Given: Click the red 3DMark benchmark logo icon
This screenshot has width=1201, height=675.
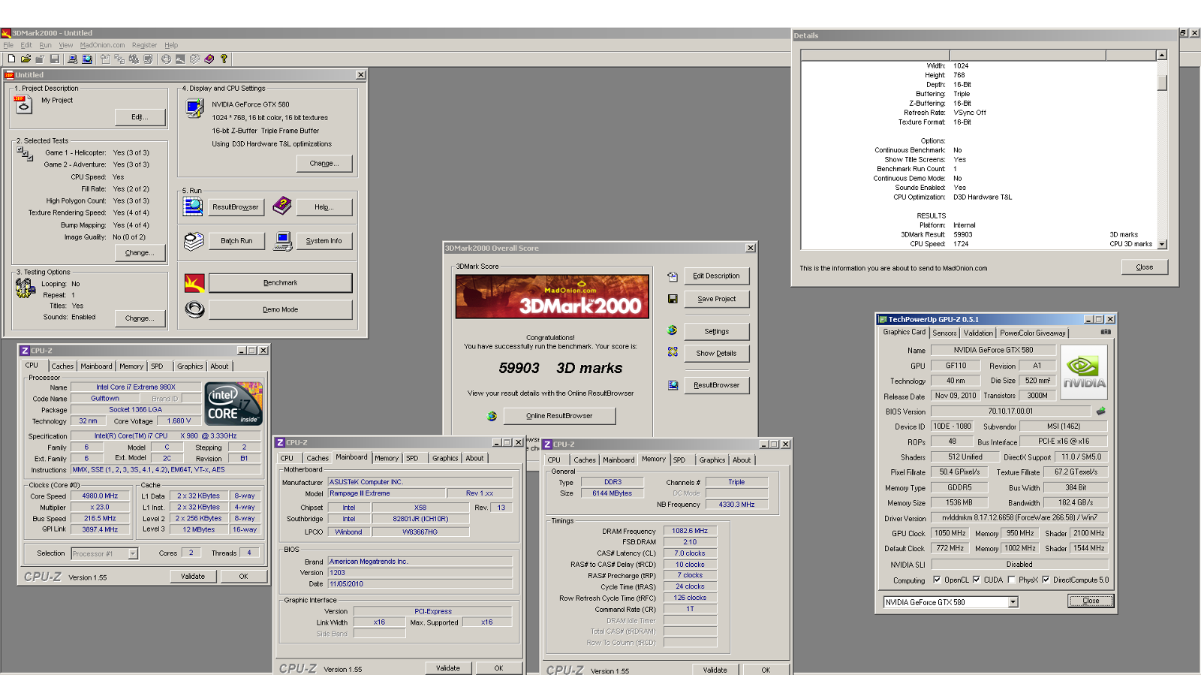Looking at the screenshot, I should tap(194, 283).
